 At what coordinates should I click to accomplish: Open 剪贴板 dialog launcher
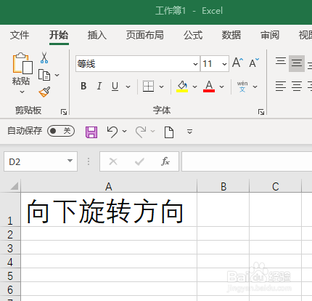point(64,112)
